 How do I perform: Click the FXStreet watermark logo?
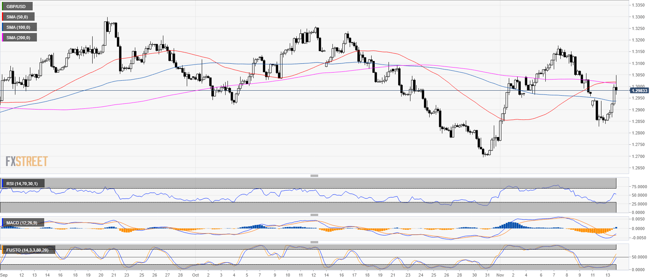click(27, 161)
